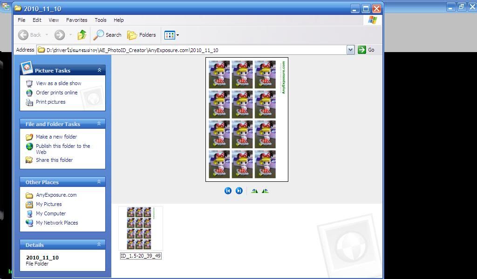The height and width of the screenshot is (279, 477).
Task: Collapse the Picture Tasks panel
Action: tap(99, 70)
